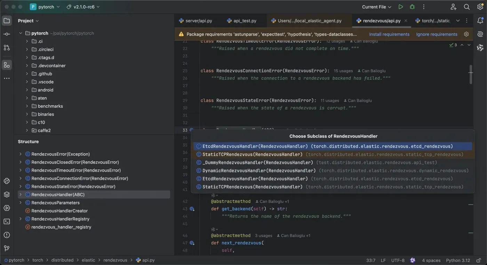Open the Problems tool window icon
Viewport: 487px width, 265px height.
click(7, 235)
